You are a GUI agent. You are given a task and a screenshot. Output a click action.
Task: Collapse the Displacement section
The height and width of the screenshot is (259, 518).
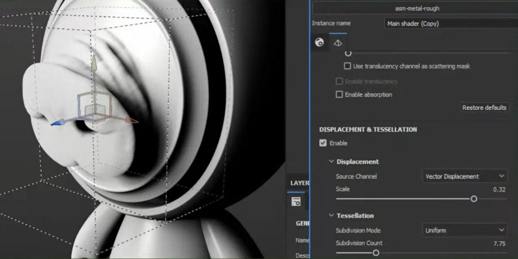point(331,161)
